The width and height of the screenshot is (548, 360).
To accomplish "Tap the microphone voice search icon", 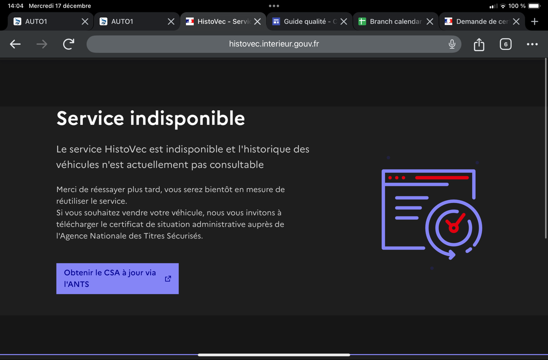I will (x=452, y=44).
